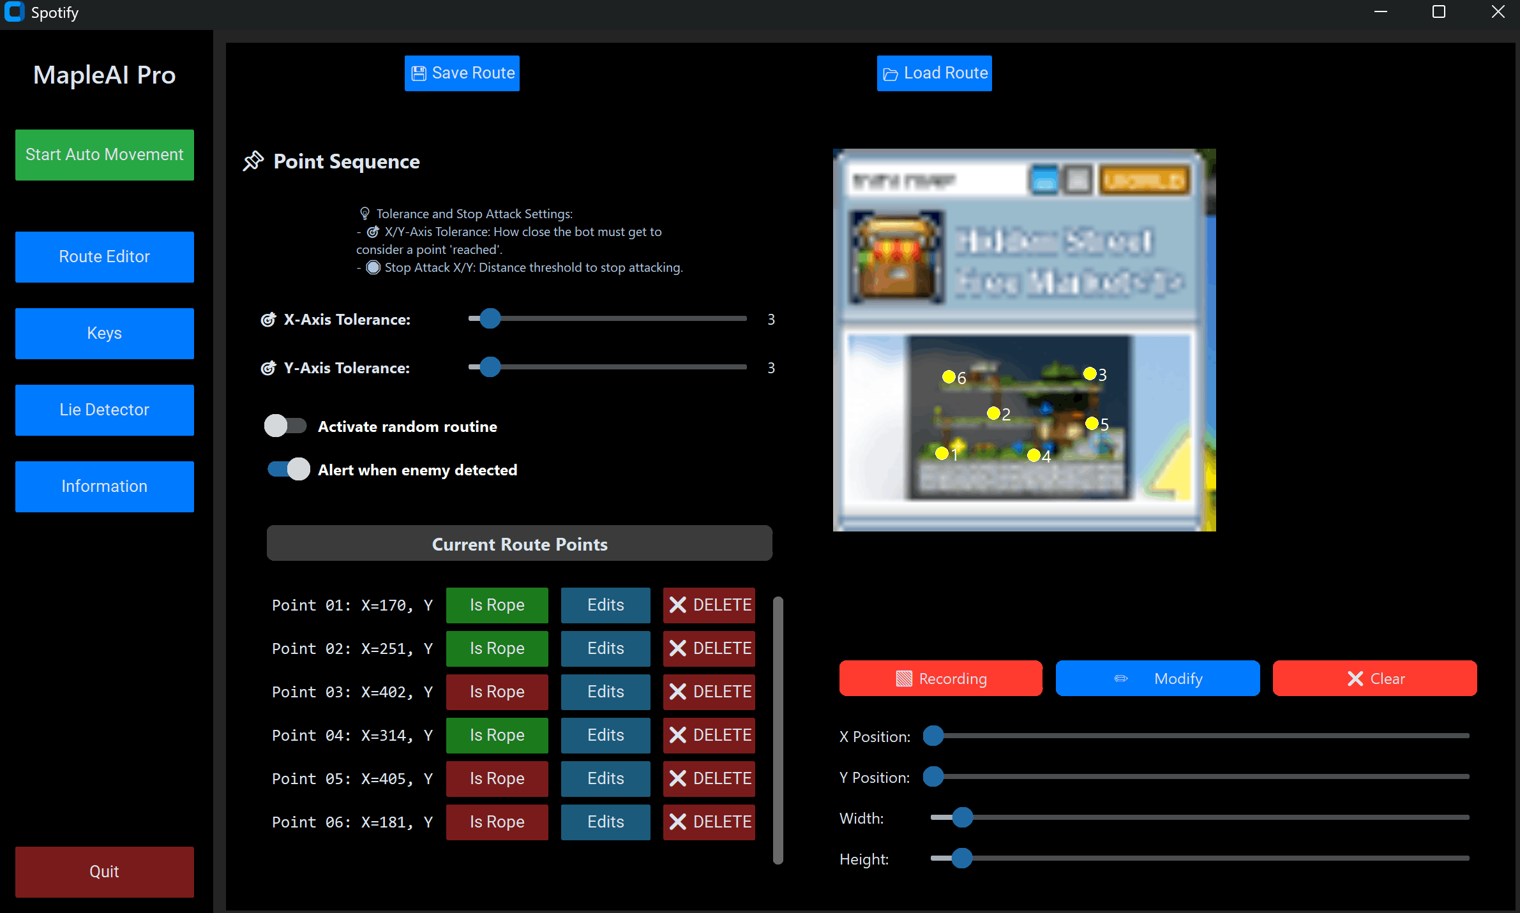Viewport: 1520px width, 913px height.
Task: Click the pin icon beside Point Sequence
Action: 253,161
